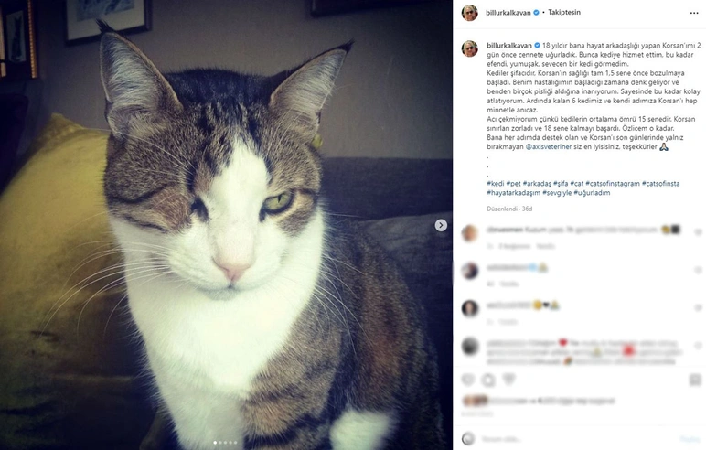Go to next photo with arrow
Image resolution: width=706 pixels, height=450 pixels.
click(x=441, y=225)
